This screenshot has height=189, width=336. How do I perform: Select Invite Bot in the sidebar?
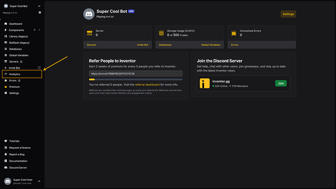pos(14,68)
